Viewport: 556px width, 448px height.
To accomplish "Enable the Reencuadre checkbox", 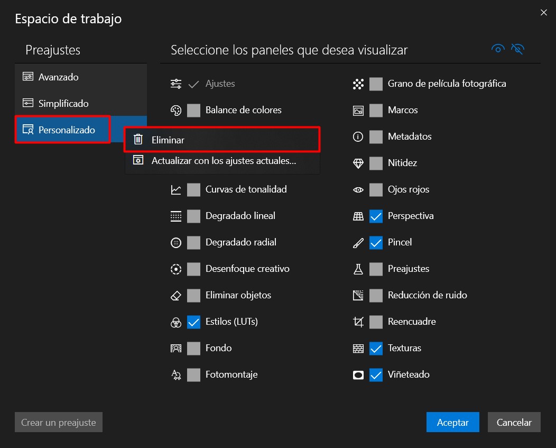I will [x=376, y=322].
